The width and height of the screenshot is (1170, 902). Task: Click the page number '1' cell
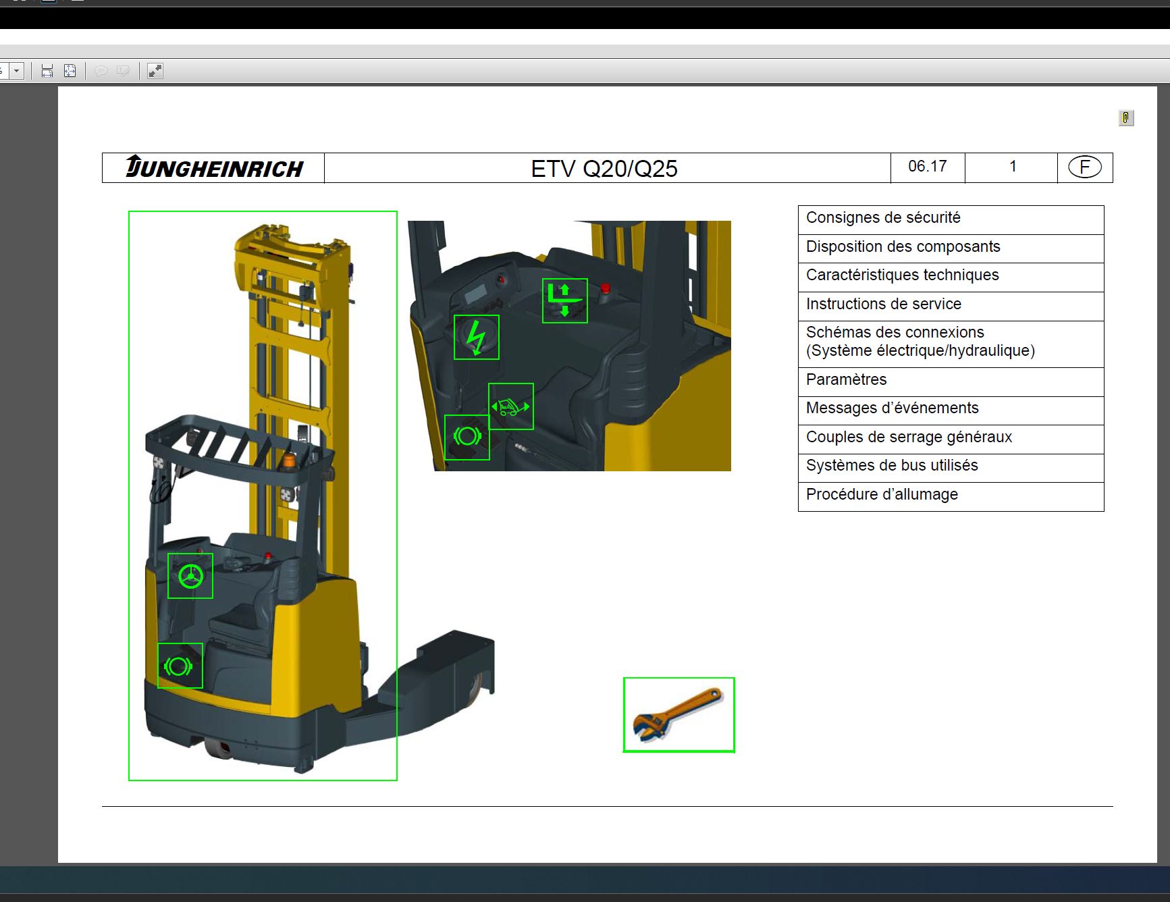[1012, 167]
